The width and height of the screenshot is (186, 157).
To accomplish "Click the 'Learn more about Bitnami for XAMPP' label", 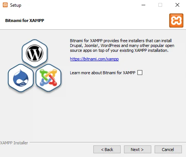I will [102, 73].
